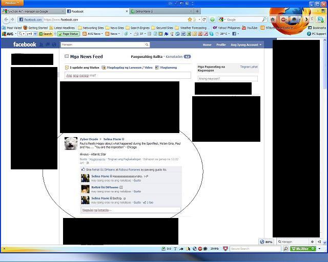Viewport: 328px width, 262px height.
Task: Select the Pangunahing Balita feed filter
Action: 147,57
